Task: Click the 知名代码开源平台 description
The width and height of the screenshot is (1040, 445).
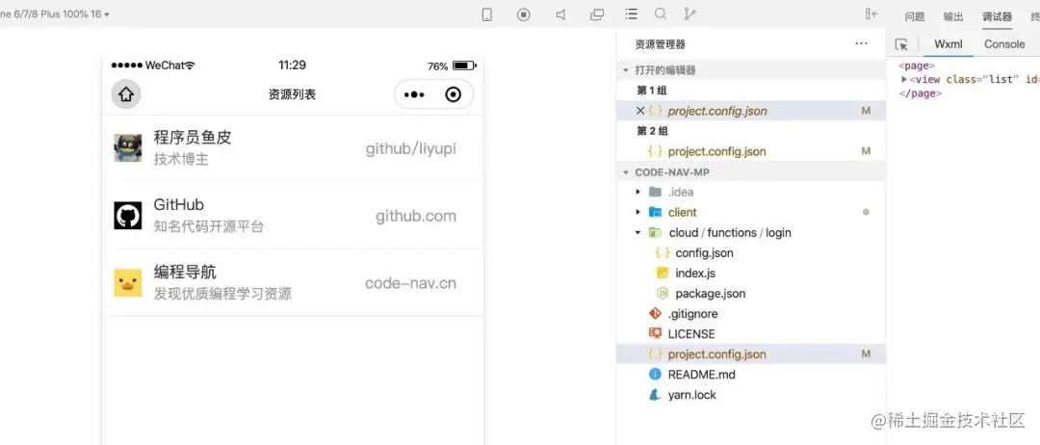Action: [x=209, y=226]
